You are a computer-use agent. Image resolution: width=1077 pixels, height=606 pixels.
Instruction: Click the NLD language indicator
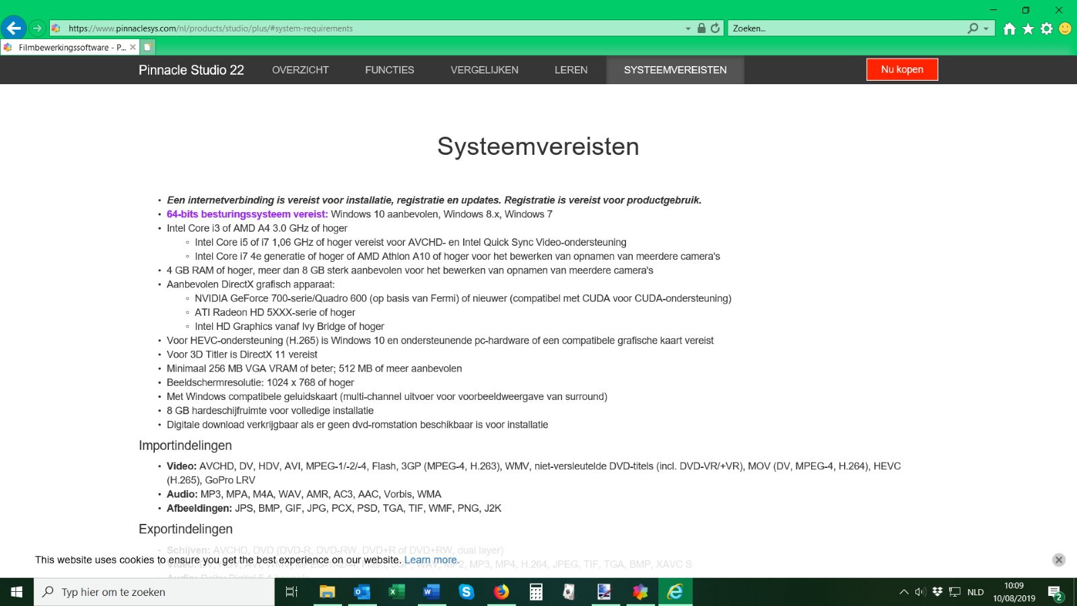point(975,592)
